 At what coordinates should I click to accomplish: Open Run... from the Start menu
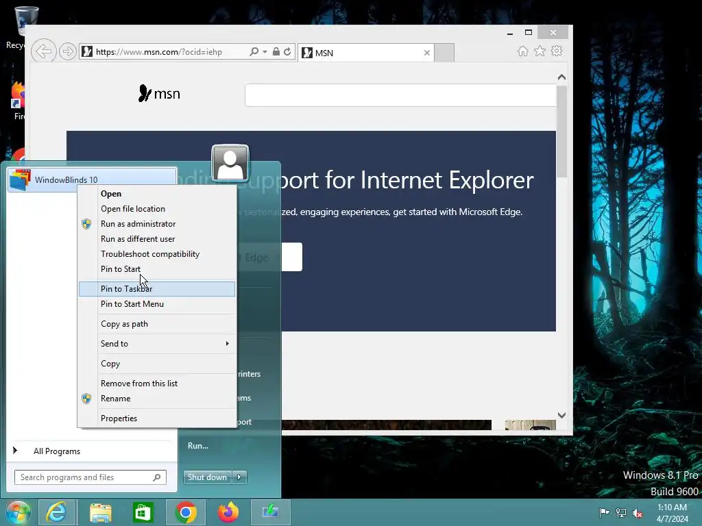(x=198, y=445)
